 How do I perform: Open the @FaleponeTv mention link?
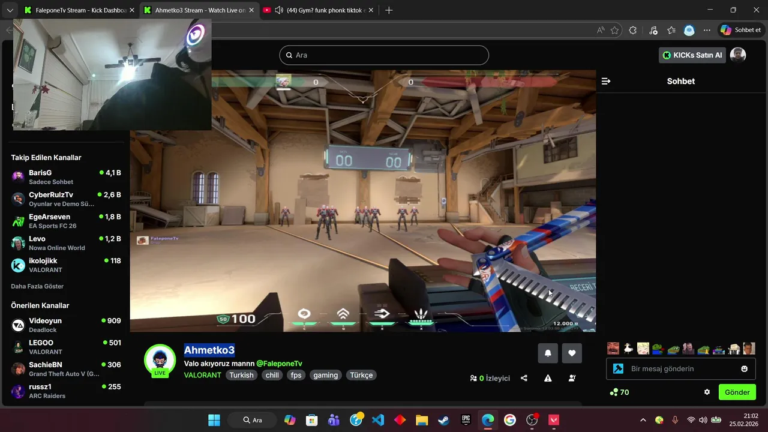[x=279, y=364]
